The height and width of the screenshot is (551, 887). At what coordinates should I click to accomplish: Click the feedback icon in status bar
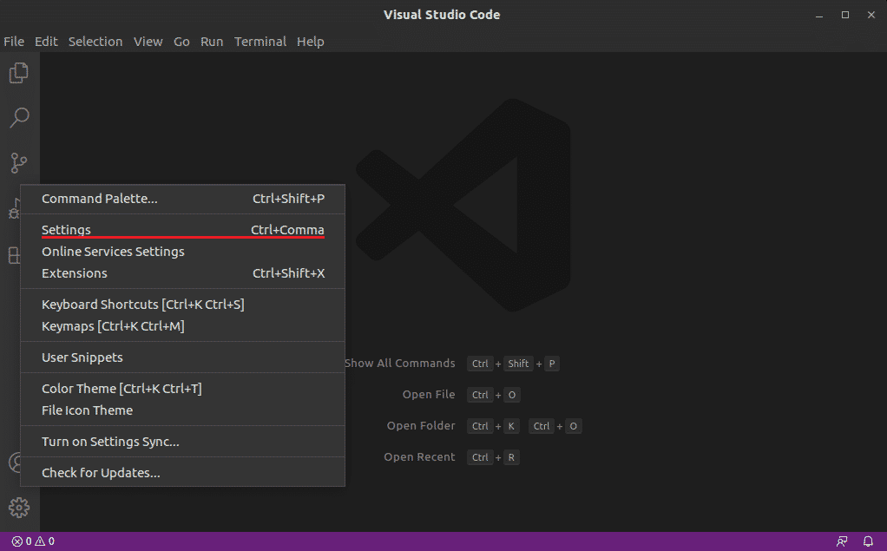click(x=842, y=541)
